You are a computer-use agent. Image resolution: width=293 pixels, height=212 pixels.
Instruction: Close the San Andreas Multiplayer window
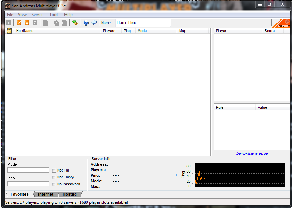(x=282, y=4)
